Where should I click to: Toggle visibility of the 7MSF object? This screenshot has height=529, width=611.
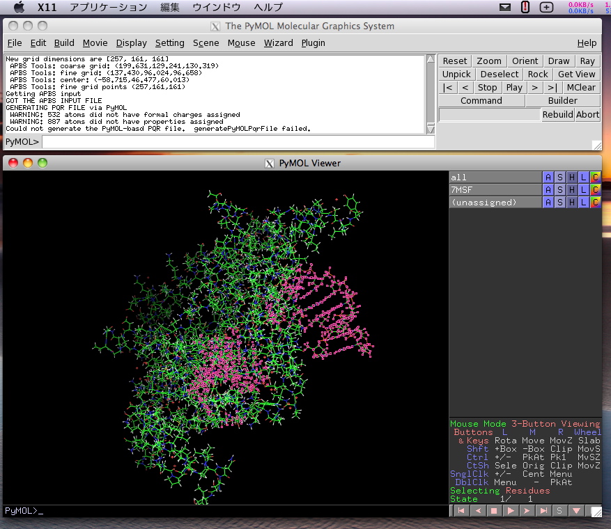495,190
